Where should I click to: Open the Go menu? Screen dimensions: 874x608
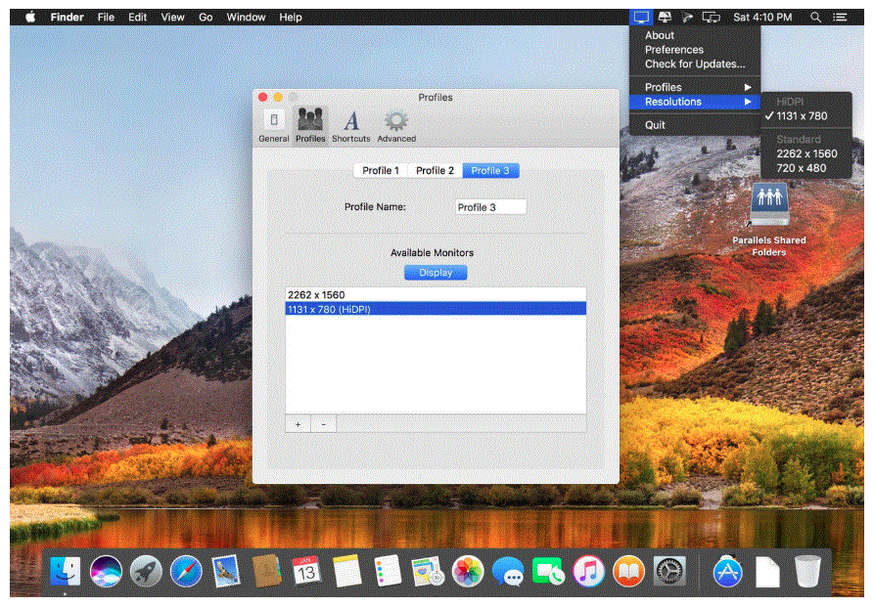pyautogui.click(x=206, y=18)
